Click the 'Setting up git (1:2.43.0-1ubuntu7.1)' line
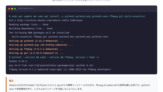163x92 pixels. click(36, 53)
